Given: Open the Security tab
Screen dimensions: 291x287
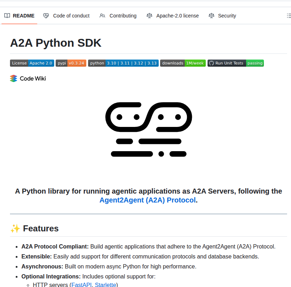Looking at the screenshot, I should [x=226, y=16].
